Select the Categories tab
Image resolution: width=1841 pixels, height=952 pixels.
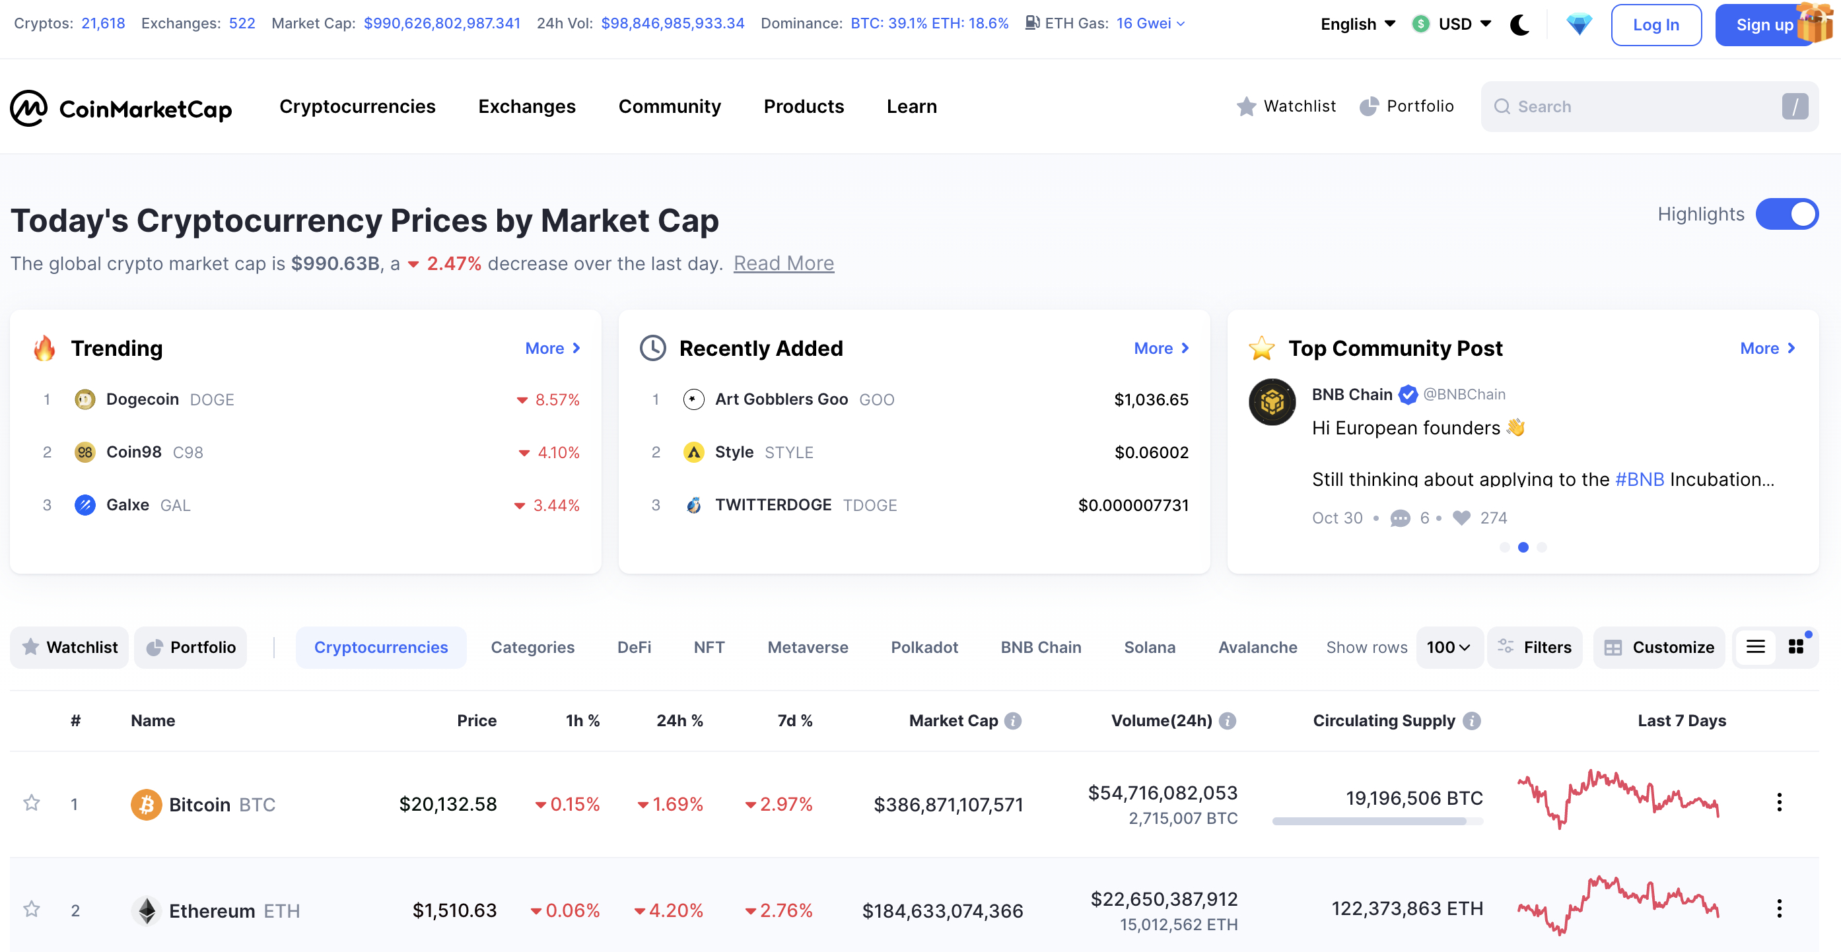(532, 648)
